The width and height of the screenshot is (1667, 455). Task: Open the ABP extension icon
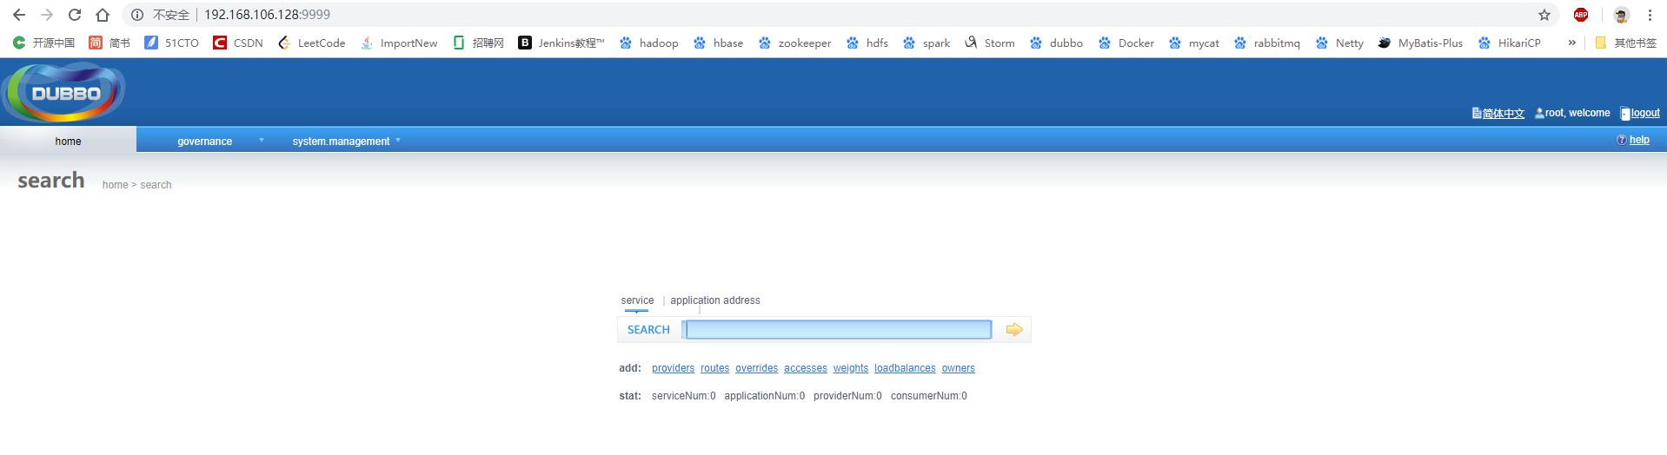[x=1581, y=15]
